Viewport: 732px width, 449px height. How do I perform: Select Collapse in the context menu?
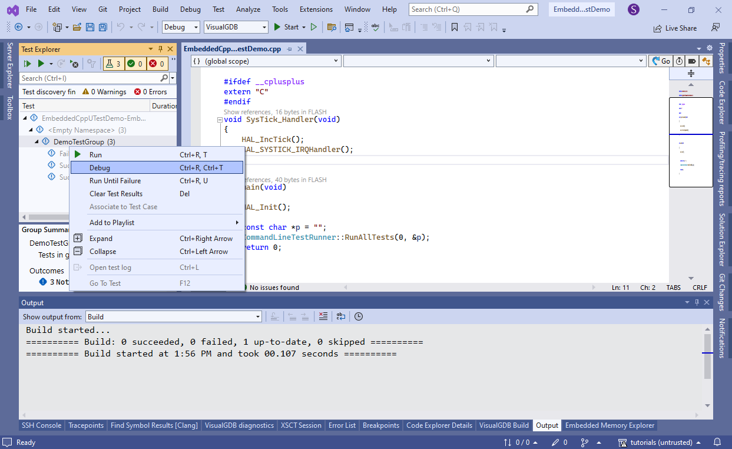pyautogui.click(x=157, y=252)
